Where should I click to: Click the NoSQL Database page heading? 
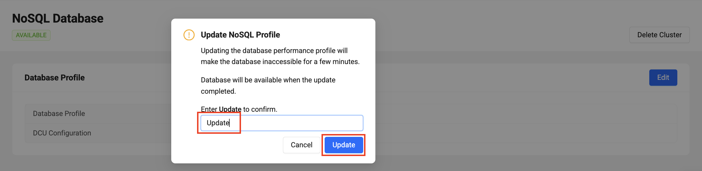(58, 18)
